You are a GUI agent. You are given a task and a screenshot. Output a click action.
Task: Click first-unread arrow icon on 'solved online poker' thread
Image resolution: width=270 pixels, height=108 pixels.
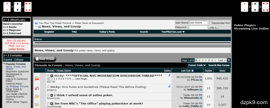point(52,95)
